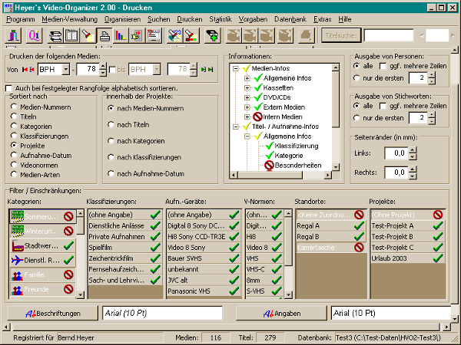Click the open book toolbar icon
The height and width of the screenshot is (345, 461).
click(71, 35)
